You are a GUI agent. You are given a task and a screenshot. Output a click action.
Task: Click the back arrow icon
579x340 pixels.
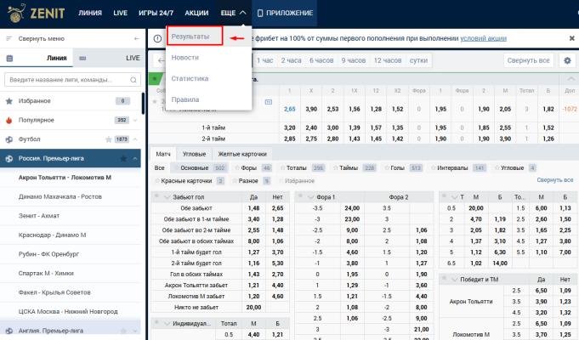click(x=161, y=60)
